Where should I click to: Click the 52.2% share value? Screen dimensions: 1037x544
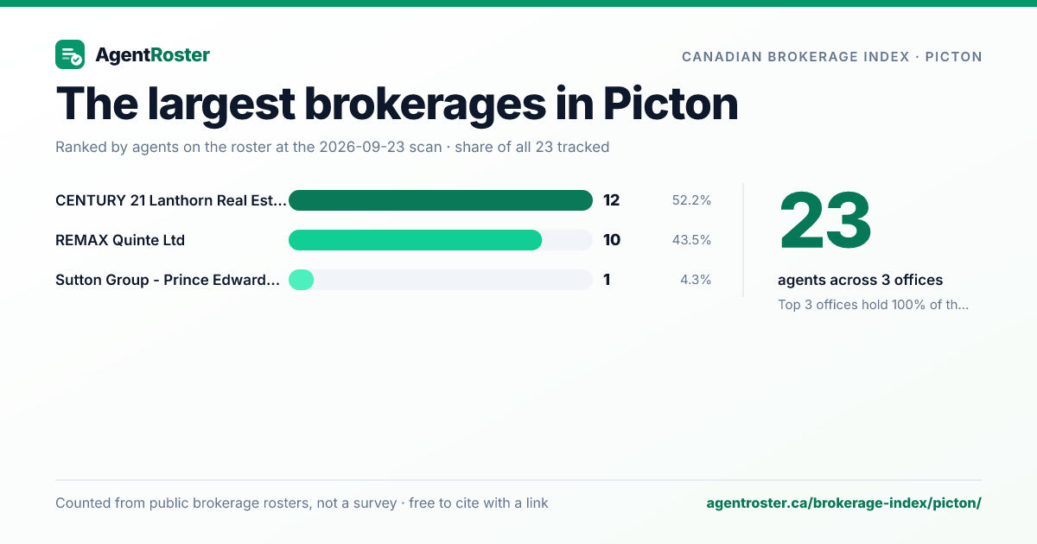click(x=691, y=200)
